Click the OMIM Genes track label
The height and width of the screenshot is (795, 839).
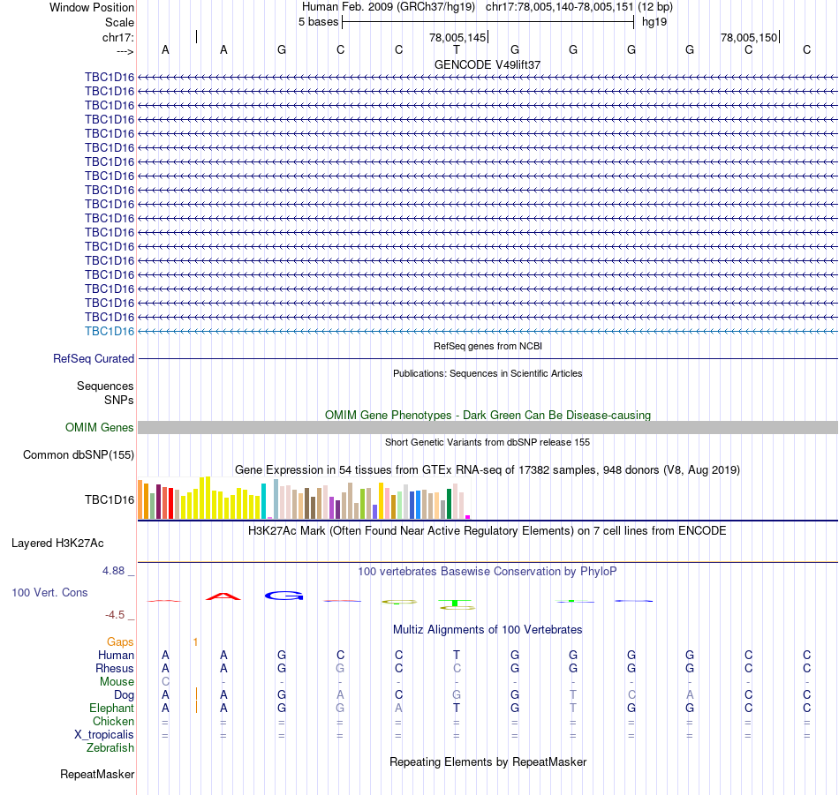(x=100, y=427)
